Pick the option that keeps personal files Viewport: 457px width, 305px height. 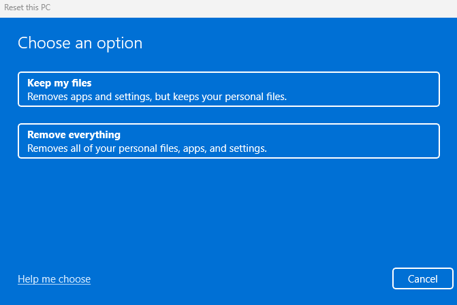click(x=228, y=89)
